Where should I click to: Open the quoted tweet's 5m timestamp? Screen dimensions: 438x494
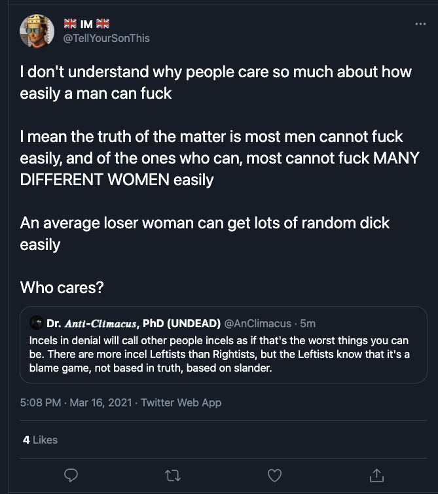(x=308, y=323)
